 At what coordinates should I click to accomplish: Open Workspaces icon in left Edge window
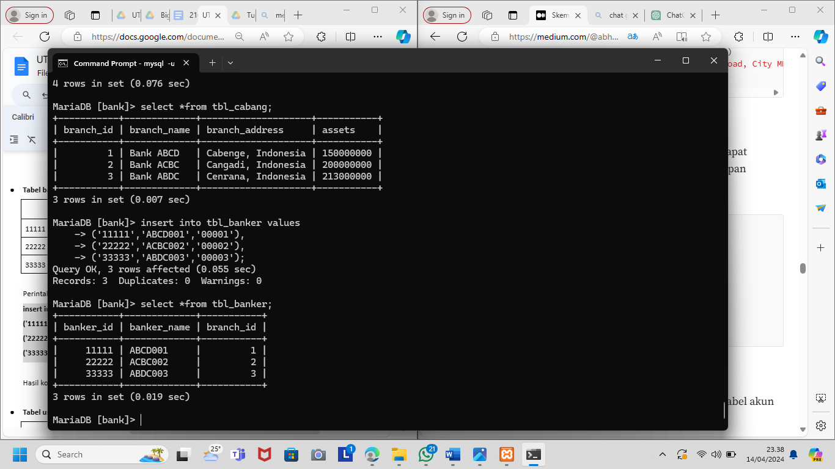70,15
